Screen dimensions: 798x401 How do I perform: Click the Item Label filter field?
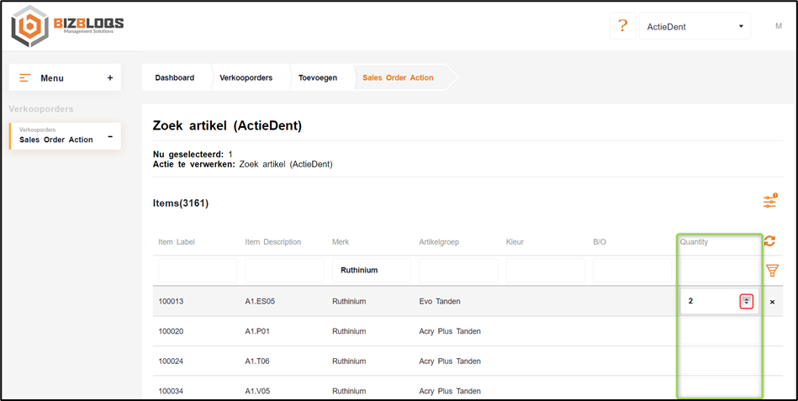[197, 271]
